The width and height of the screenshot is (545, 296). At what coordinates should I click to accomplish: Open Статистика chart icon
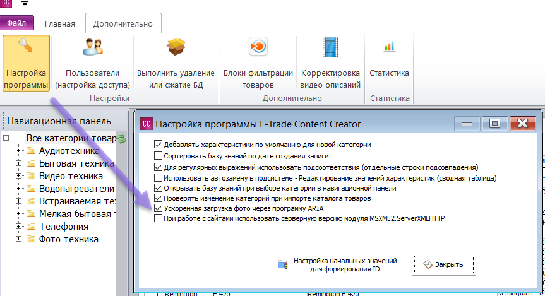point(389,46)
